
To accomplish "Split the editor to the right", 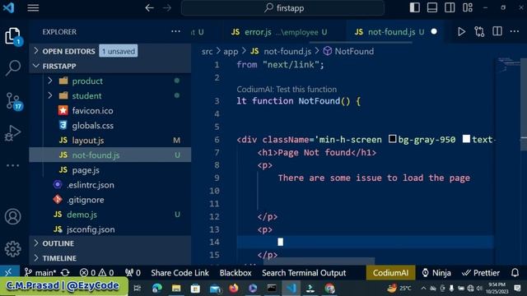I will pyautogui.click(x=497, y=31).
